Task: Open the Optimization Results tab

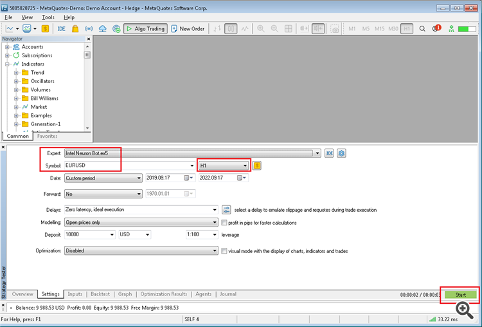Action: tap(164, 294)
